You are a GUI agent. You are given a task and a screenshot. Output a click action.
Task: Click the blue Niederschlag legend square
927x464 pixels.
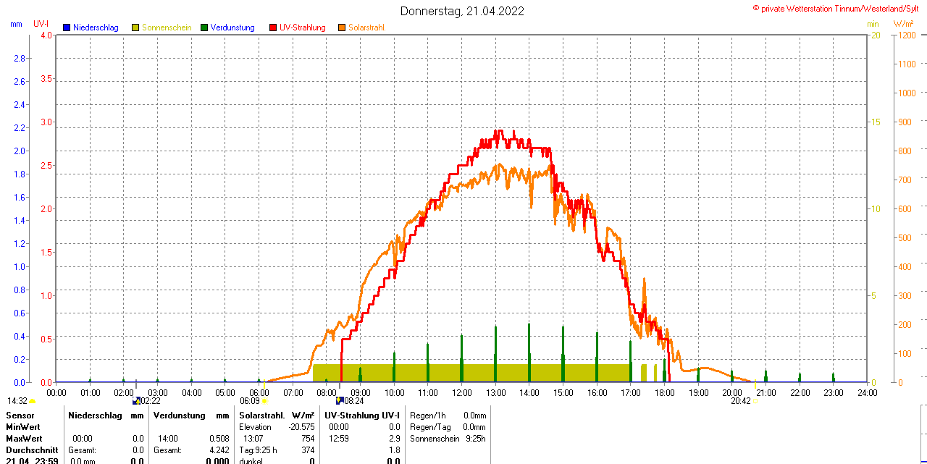pos(67,28)
